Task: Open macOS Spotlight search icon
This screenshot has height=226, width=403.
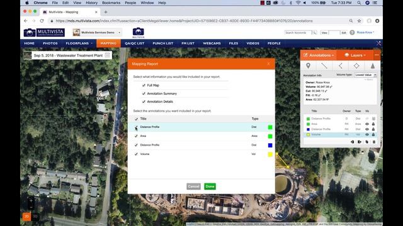Action: click(x=359, y=3)
